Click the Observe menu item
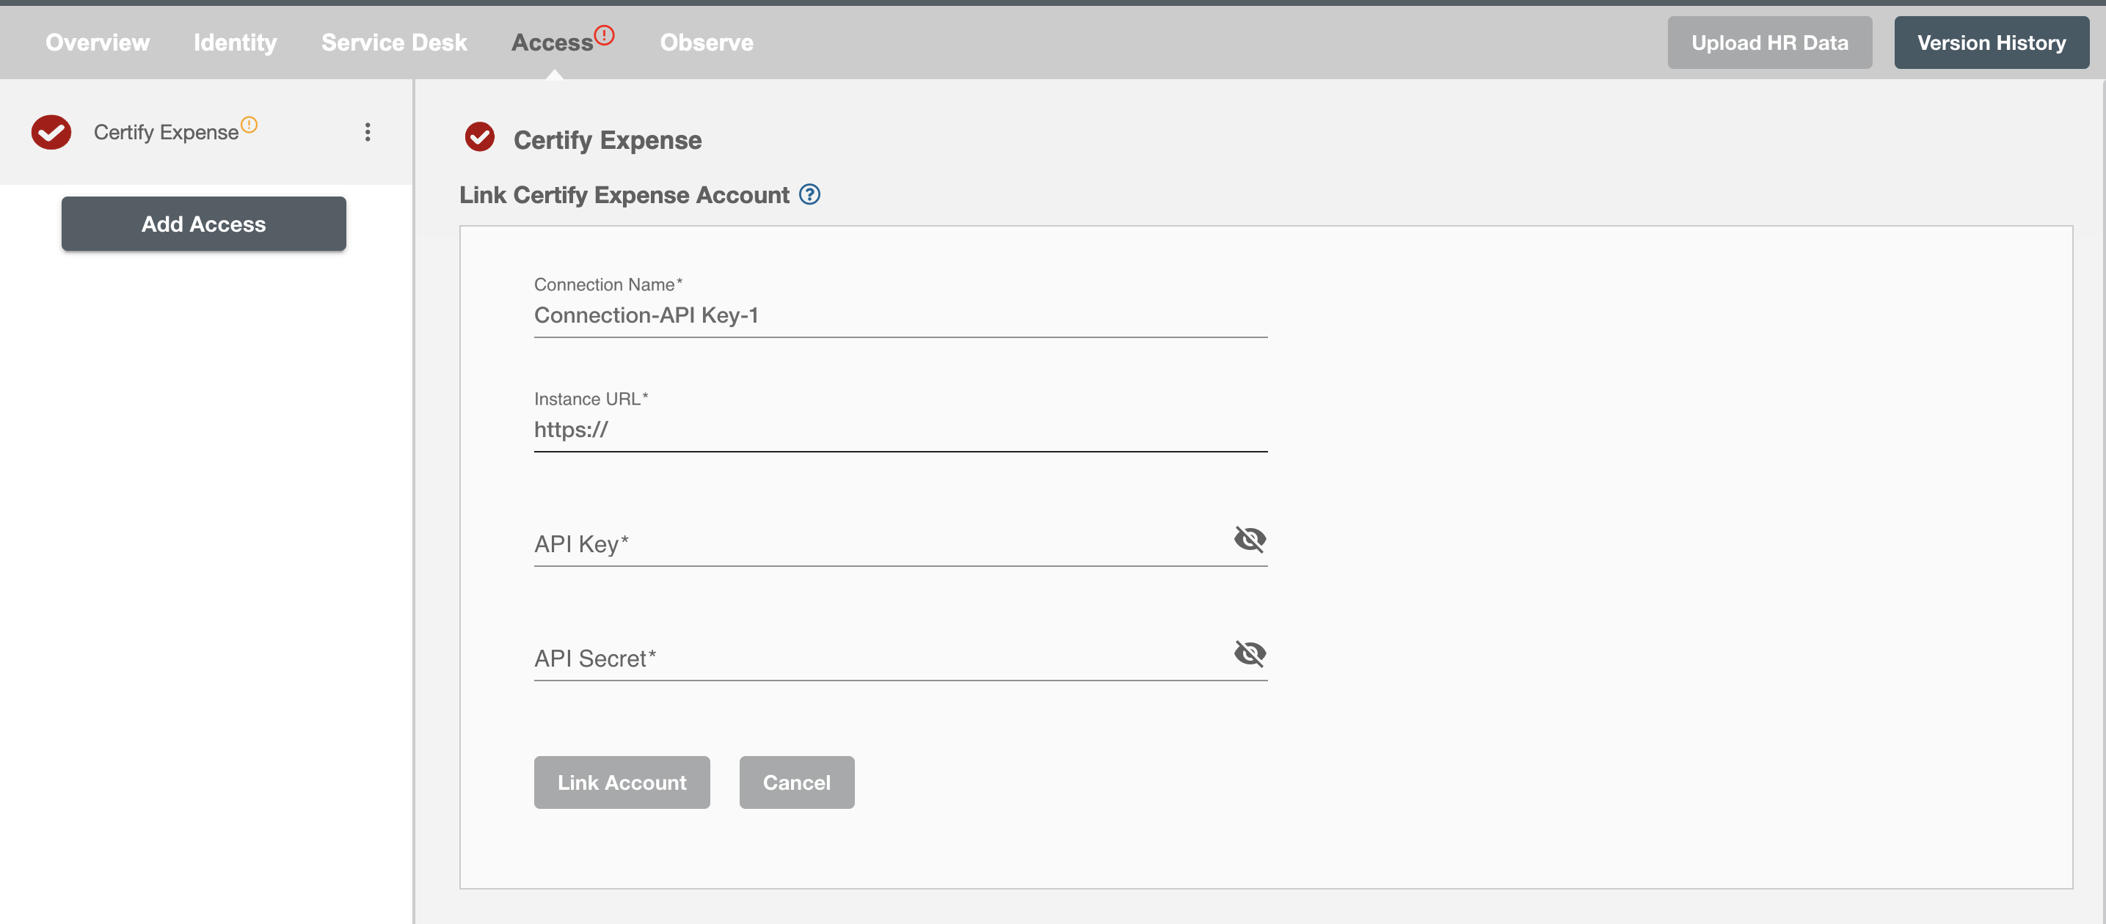 (705, 40)
